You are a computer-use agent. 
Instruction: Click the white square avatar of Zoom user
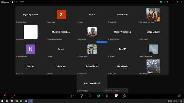click(x=31, y=32)
